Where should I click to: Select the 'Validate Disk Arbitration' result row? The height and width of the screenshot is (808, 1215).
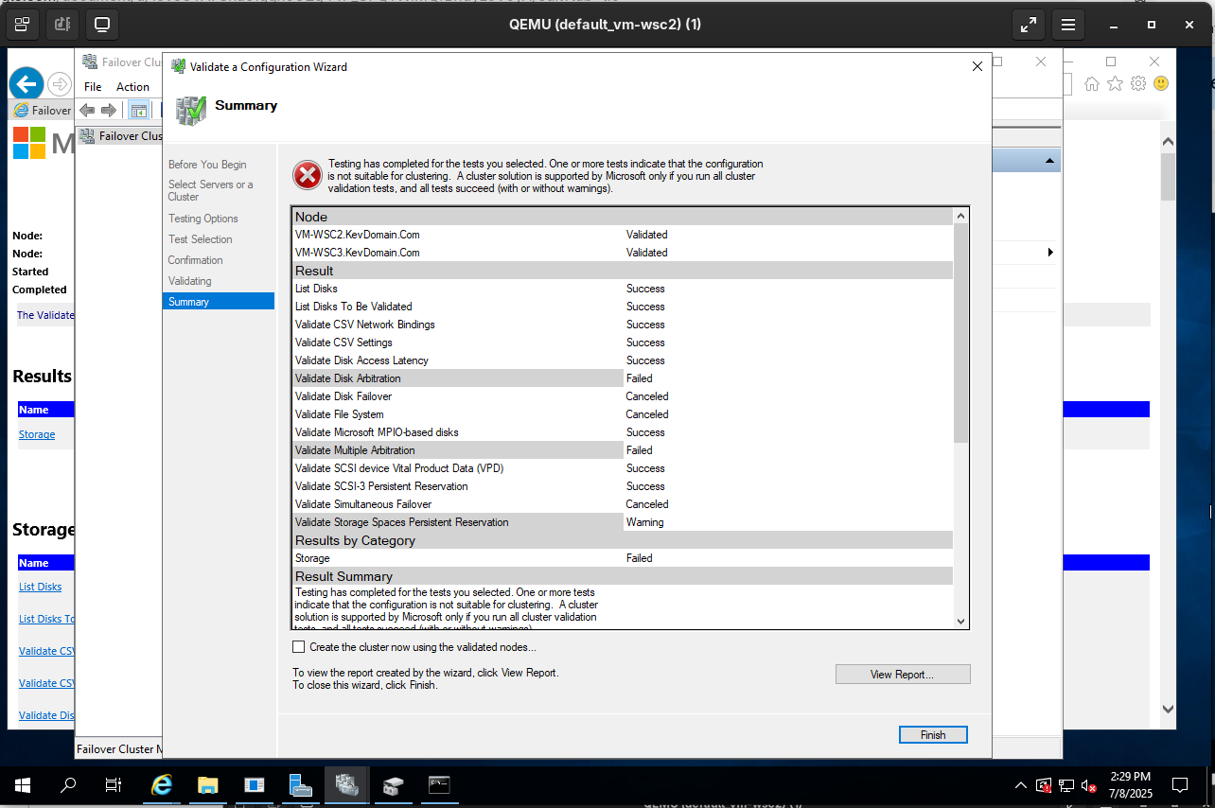(x=623, y=378)
